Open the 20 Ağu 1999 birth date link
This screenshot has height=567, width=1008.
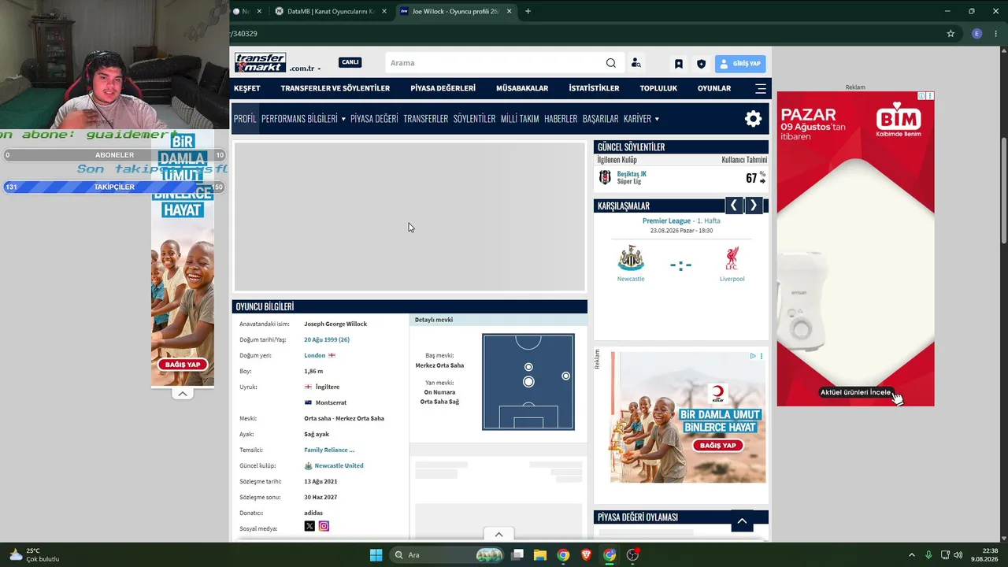coord(327,339)
